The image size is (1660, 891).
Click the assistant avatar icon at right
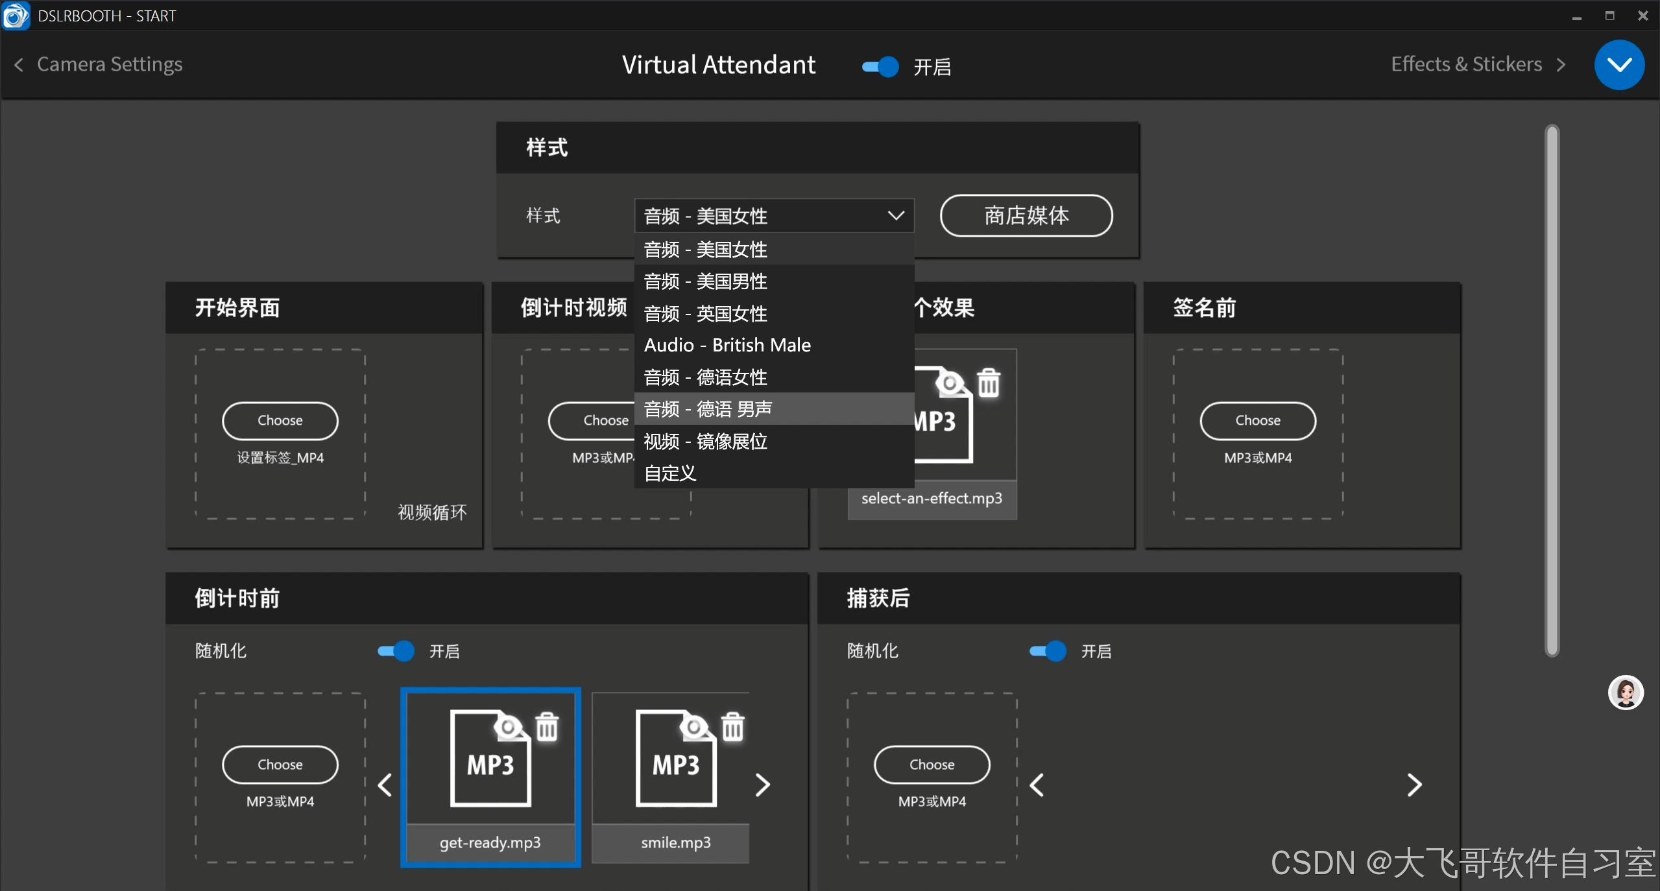[x=1625, y=693]
